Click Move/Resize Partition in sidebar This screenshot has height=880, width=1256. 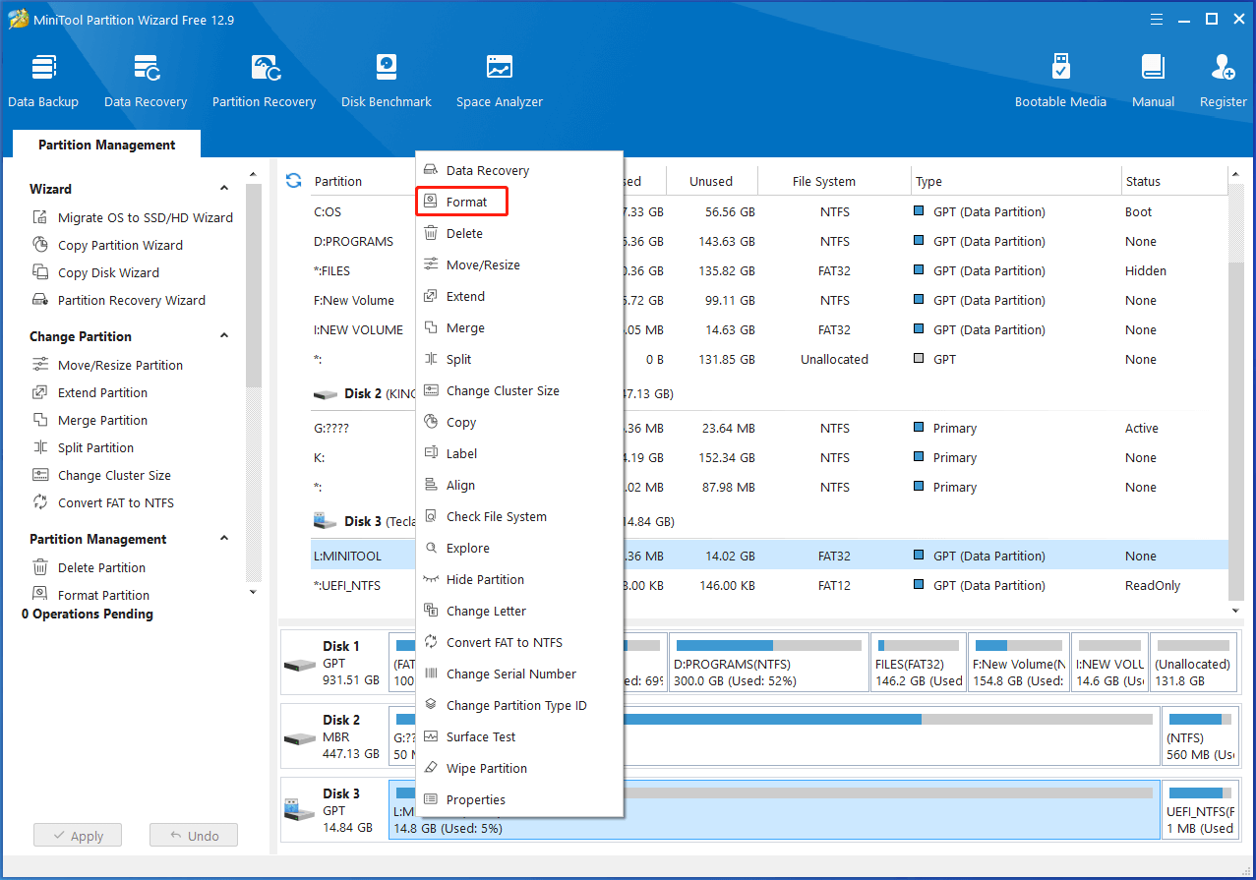click(108, 365)
